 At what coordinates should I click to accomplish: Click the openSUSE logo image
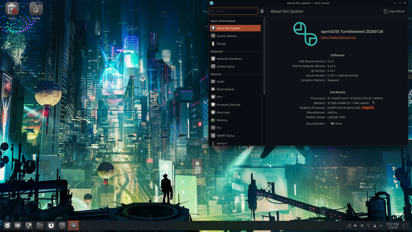click(x=305, y=34)
